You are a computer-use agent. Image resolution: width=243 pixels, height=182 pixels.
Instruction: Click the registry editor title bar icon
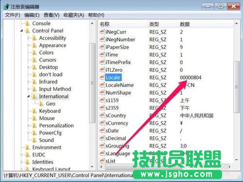(x=6, y=6)
